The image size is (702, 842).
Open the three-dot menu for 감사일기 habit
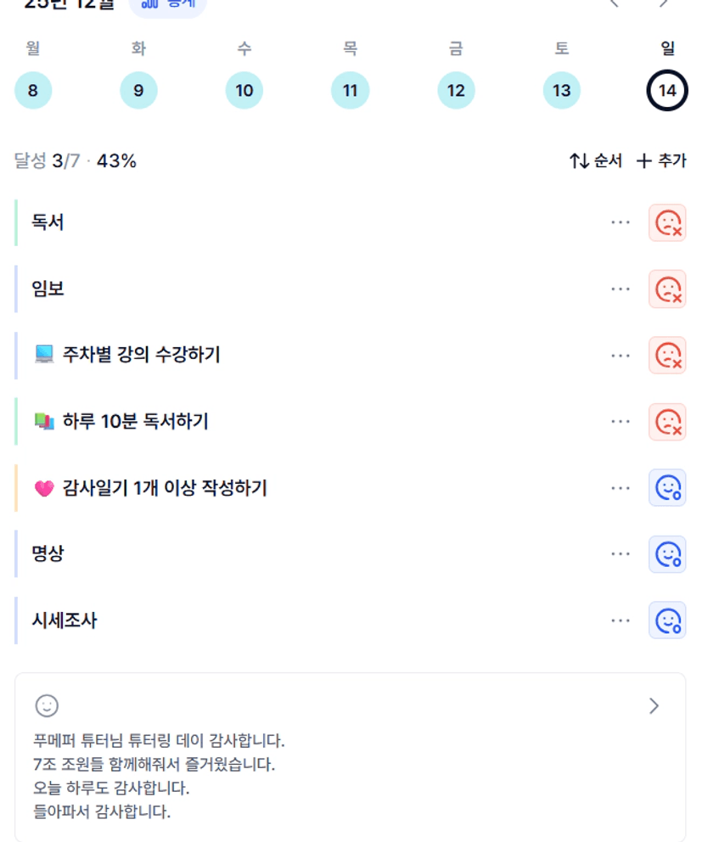click(621, 488)
